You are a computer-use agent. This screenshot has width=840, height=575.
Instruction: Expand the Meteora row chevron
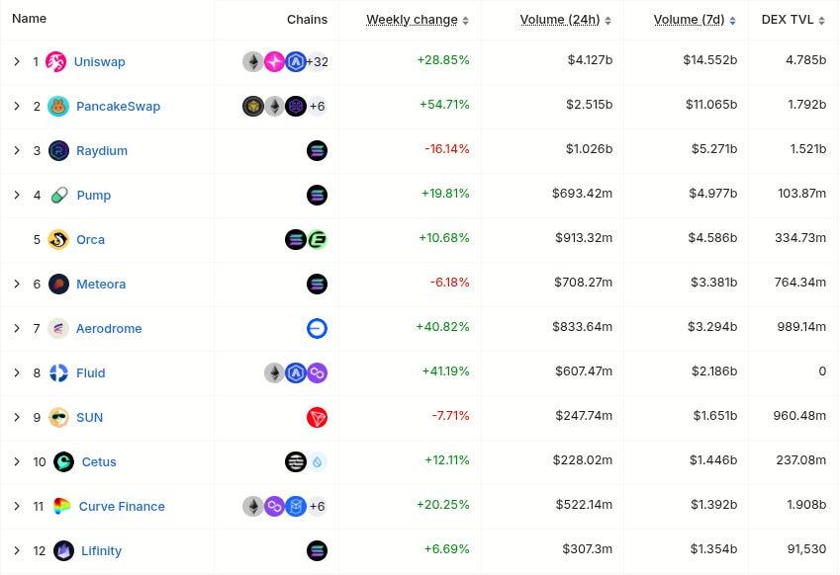[17, 285]
